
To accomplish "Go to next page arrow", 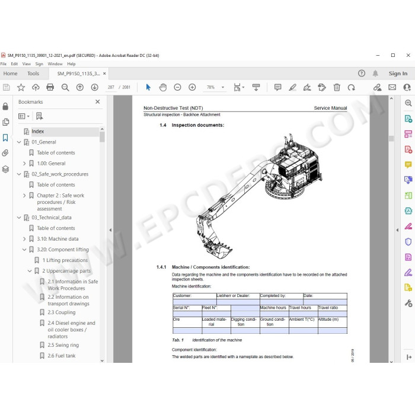I will 95,87.
